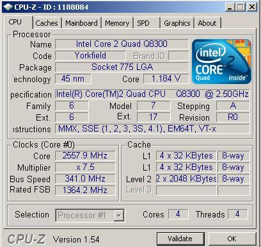261x247 pixels.
Task: Switch to the Mainboard tab
Action: coord(81,23)
